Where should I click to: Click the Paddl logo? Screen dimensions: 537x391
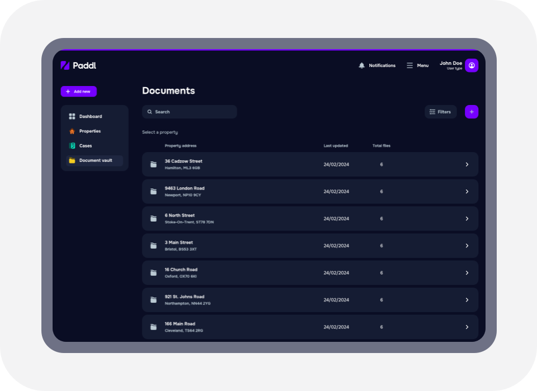click(78, 65)
